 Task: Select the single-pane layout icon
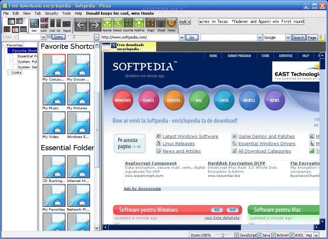coord(23,29)
